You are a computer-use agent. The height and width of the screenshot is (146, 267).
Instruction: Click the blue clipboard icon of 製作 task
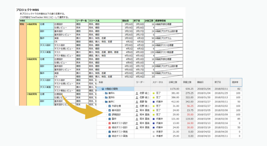click(x=110, y=119)
